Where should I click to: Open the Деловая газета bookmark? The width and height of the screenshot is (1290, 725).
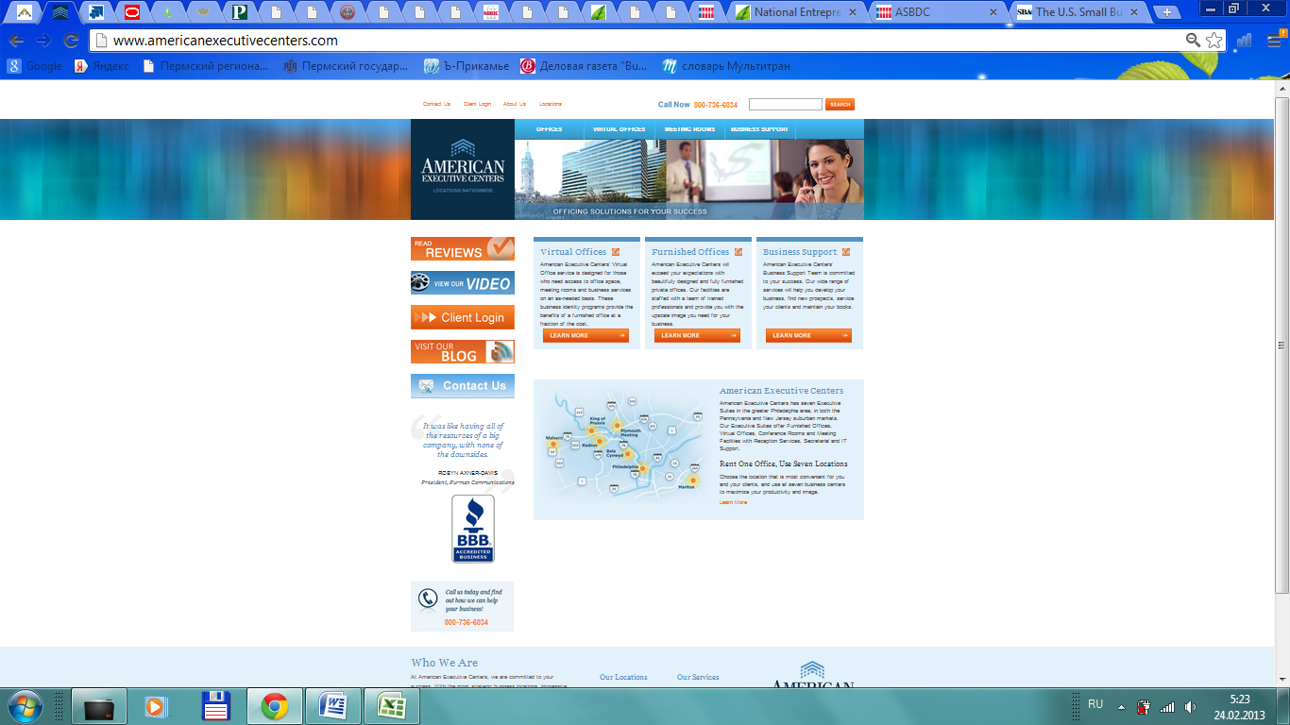coord(585,66)
